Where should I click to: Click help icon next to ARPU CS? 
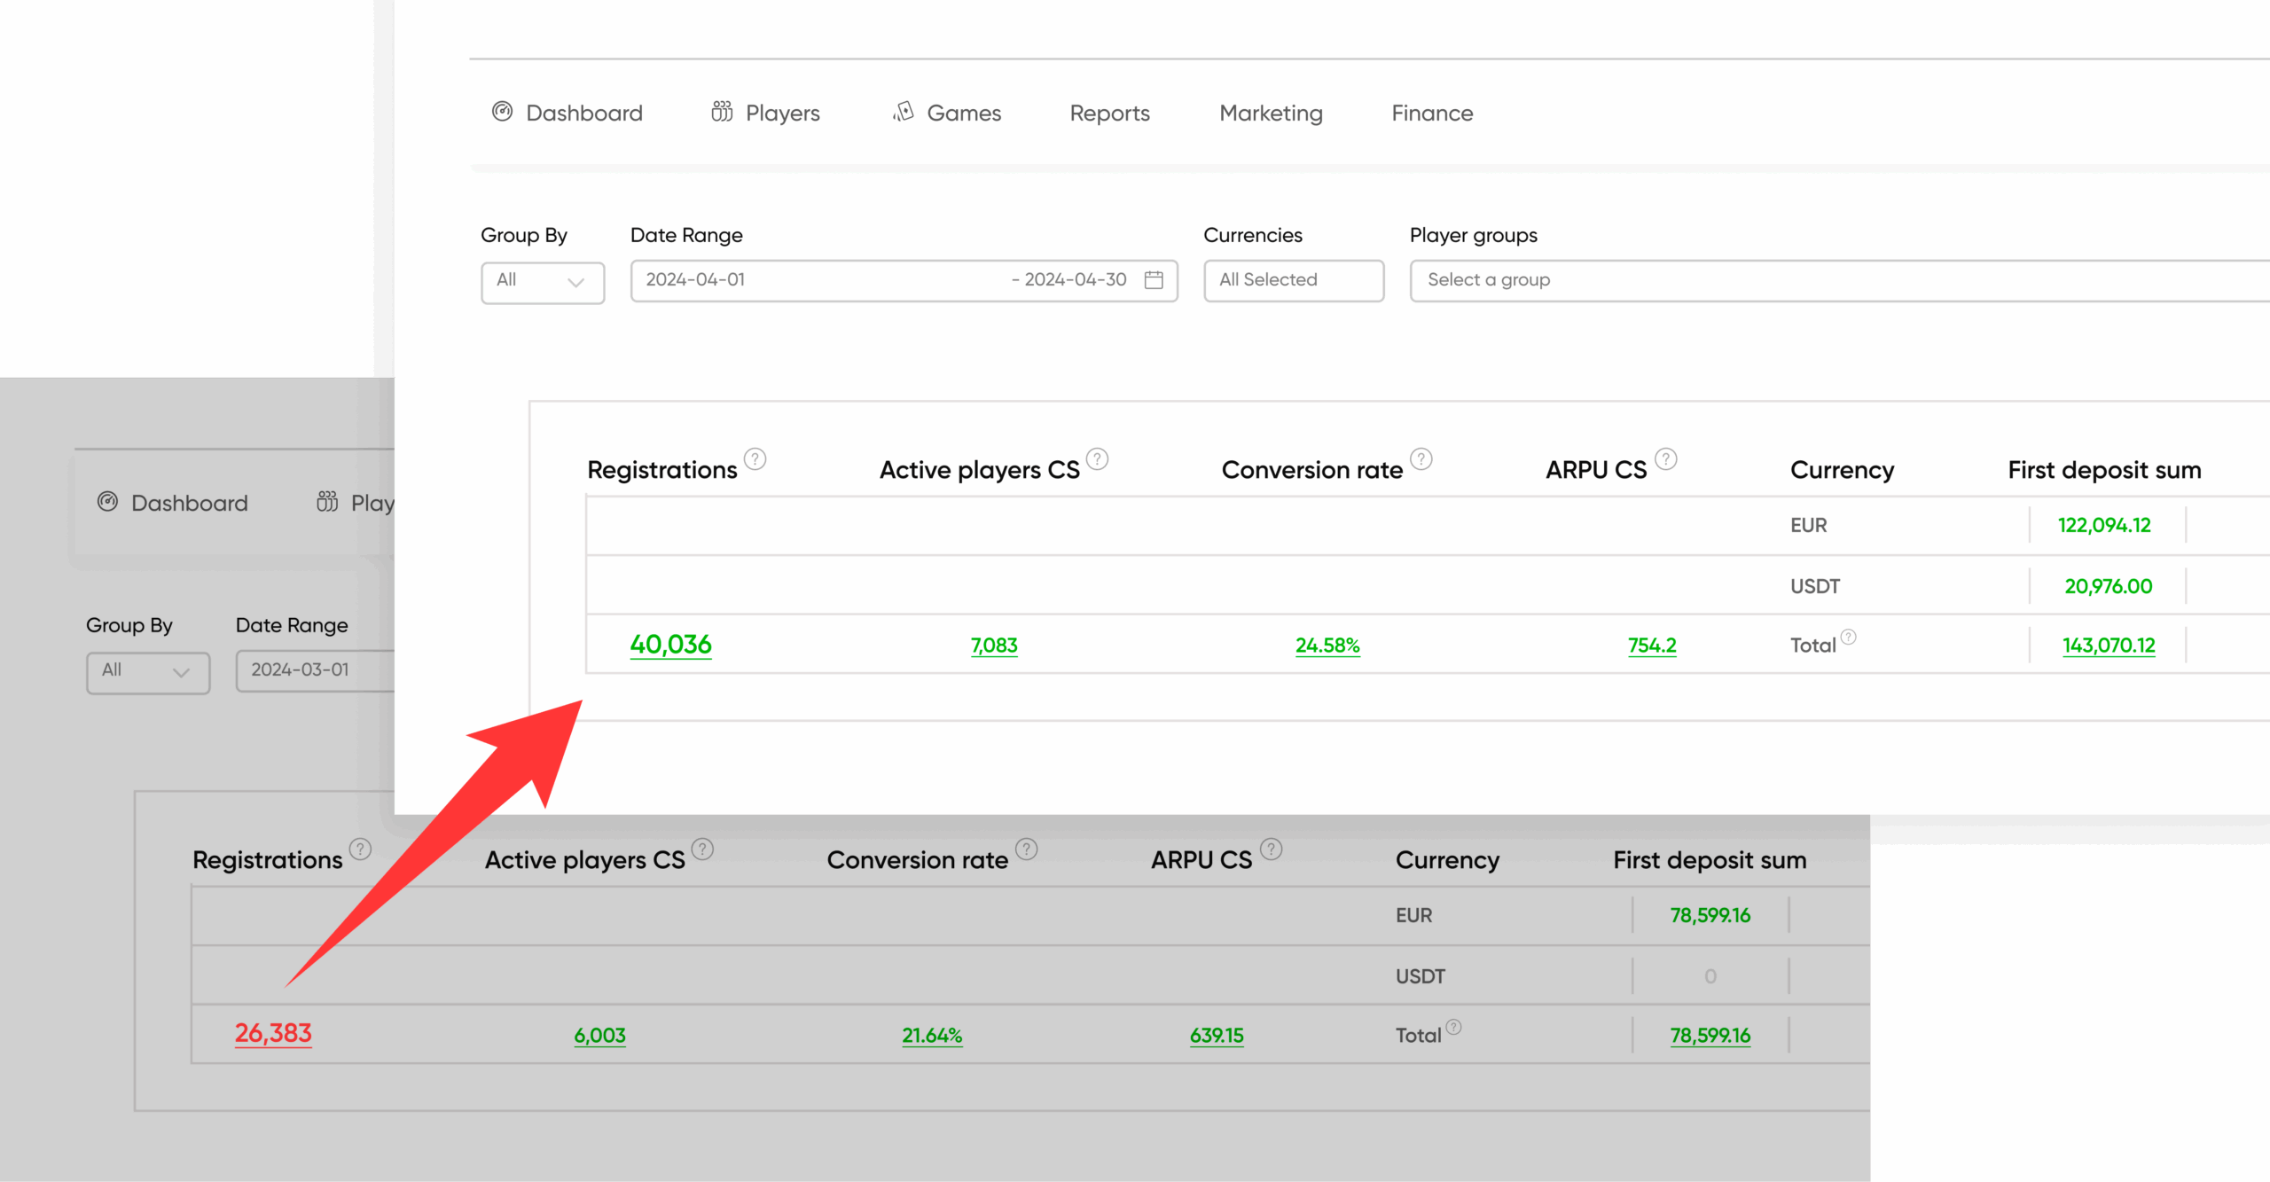1665,459
